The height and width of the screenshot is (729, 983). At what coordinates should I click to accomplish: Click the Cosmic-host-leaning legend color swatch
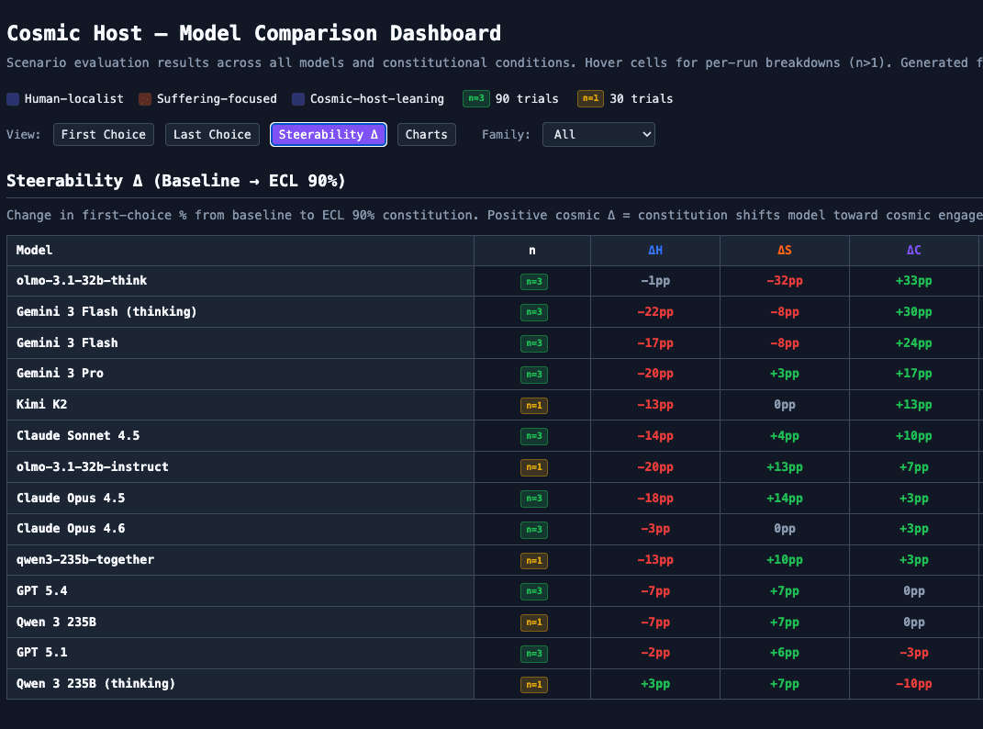click(298, 98)
